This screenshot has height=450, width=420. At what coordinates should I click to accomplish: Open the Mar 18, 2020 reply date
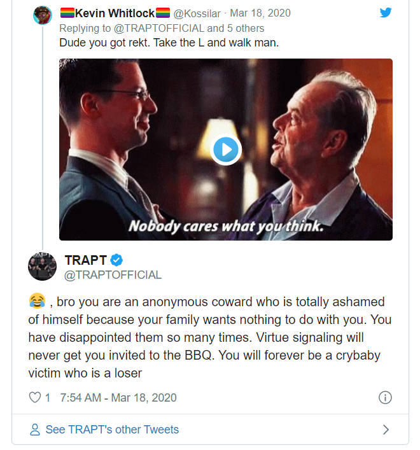[260, 13]
